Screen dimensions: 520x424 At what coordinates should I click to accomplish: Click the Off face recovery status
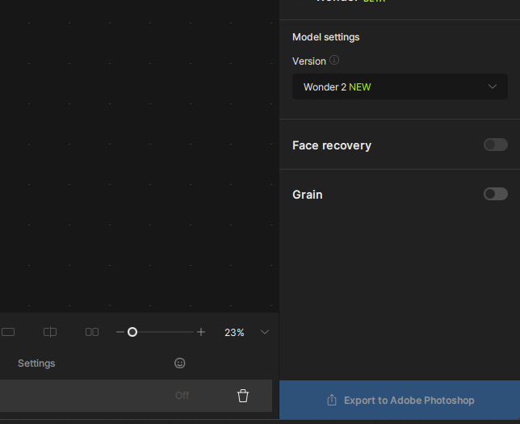[182, 396]
